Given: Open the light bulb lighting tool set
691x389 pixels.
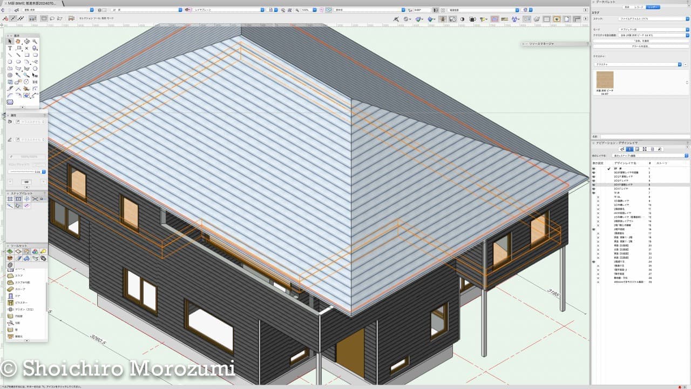Looking at the screenshot, I should click(43, 251).
